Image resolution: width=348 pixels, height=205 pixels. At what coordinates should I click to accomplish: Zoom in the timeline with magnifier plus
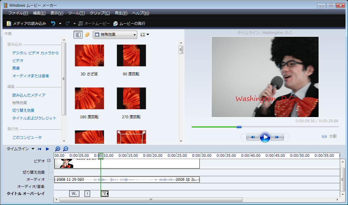pos(58,149)
